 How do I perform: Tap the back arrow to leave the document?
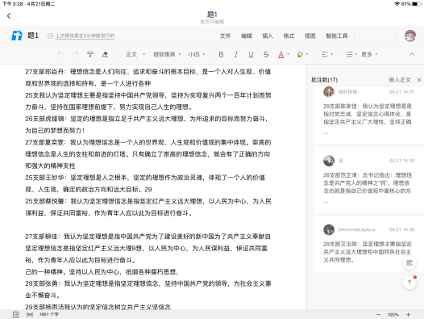click(x=9, y=16)
